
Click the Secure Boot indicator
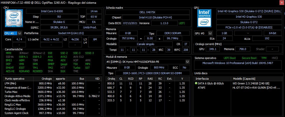pyautogui.click(x=249, y=58)
